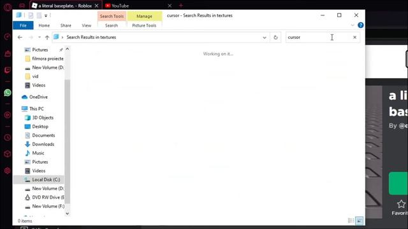Screen dimensions: 408x229
Task: Close the Roblox browser tab
Action: pos(96,6)
